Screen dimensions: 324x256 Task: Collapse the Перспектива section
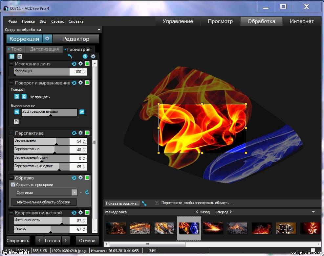[x=11, y=133]
